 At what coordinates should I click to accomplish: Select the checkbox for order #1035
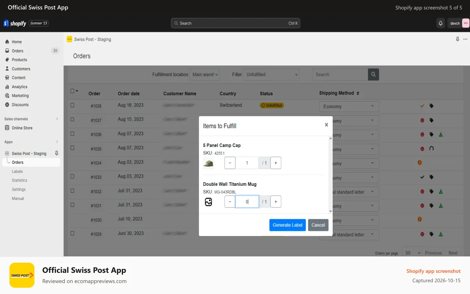(x=72, y=148)
